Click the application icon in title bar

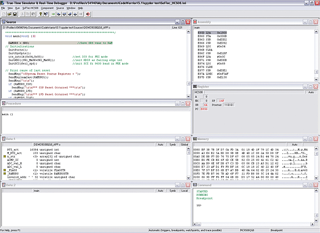[x=2, y=3]
